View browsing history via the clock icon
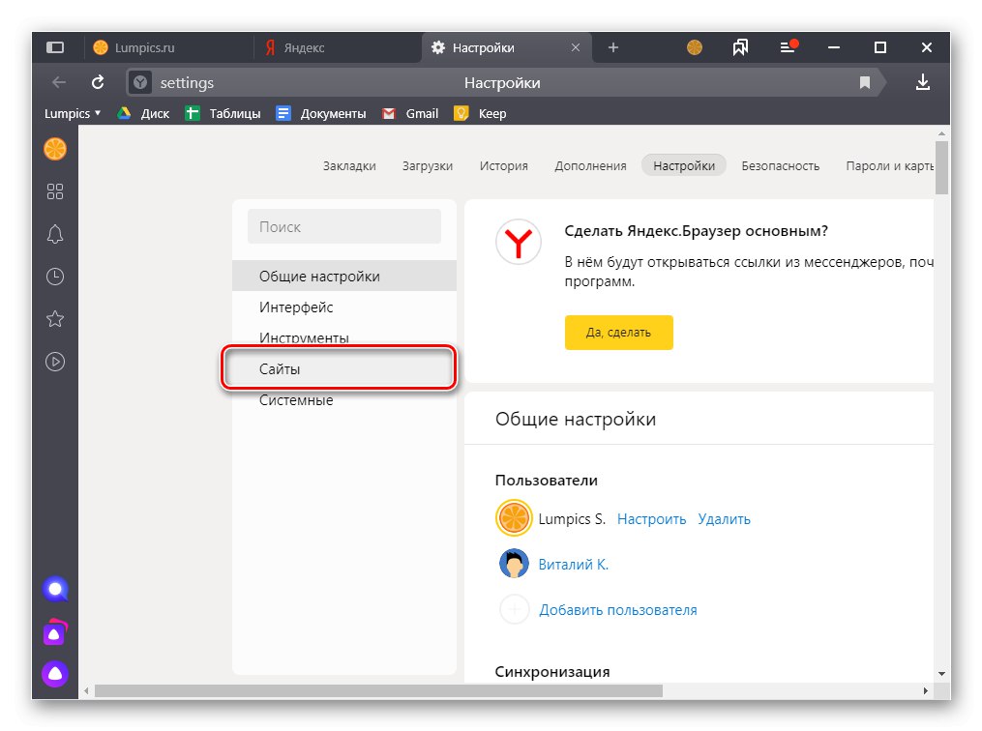This screenshot has height=731, width=982. pos(54,277)
